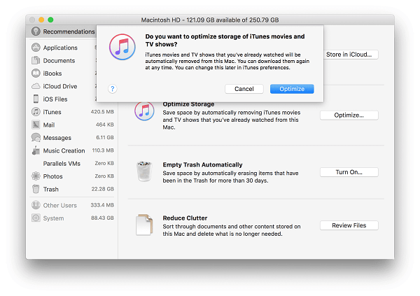
Task: Click the Macintosh HD window title
Action: click(x=210, y=20)
